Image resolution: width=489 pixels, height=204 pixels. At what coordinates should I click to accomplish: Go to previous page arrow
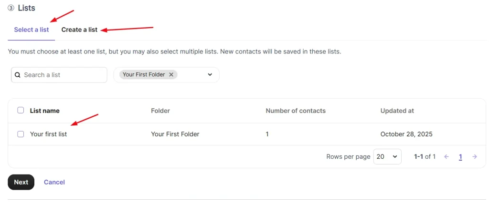pyautogui.click(x=446, y=156)
